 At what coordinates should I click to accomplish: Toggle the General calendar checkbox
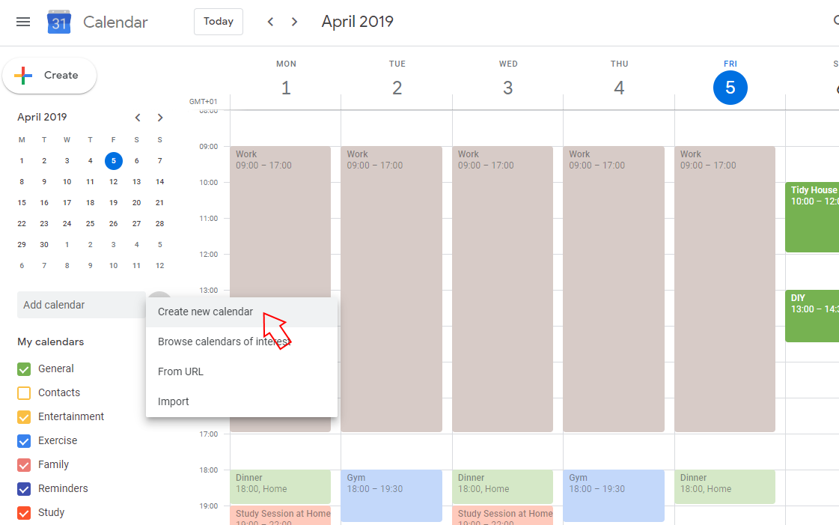(x=24, y=369)
